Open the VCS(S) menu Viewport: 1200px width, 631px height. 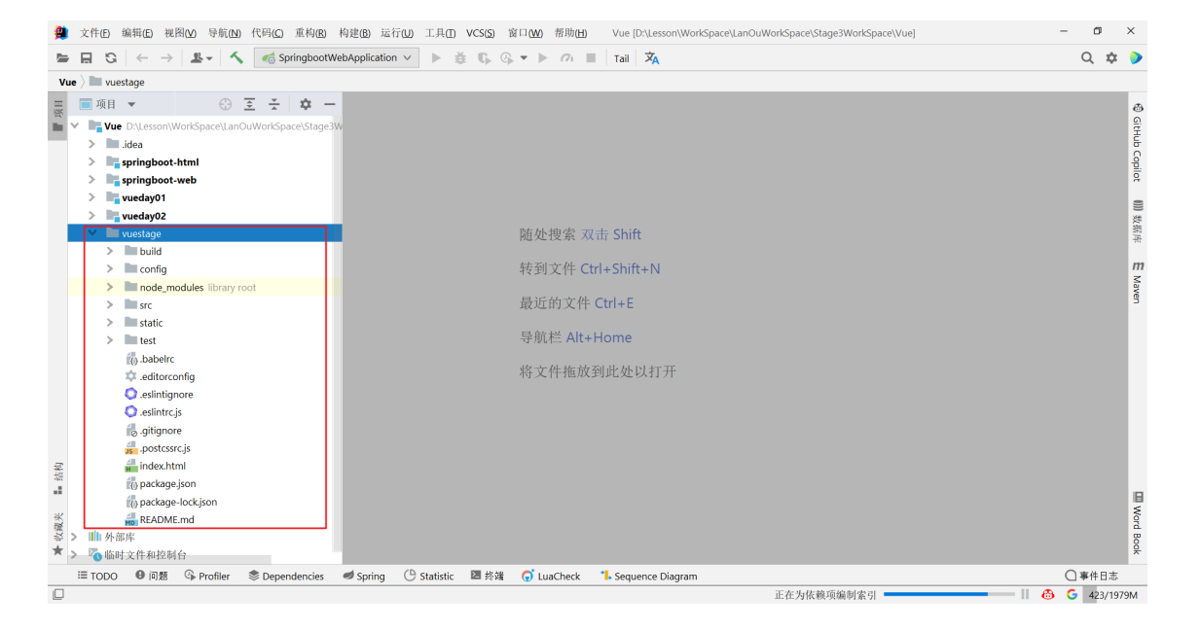(x=480, y=33)
